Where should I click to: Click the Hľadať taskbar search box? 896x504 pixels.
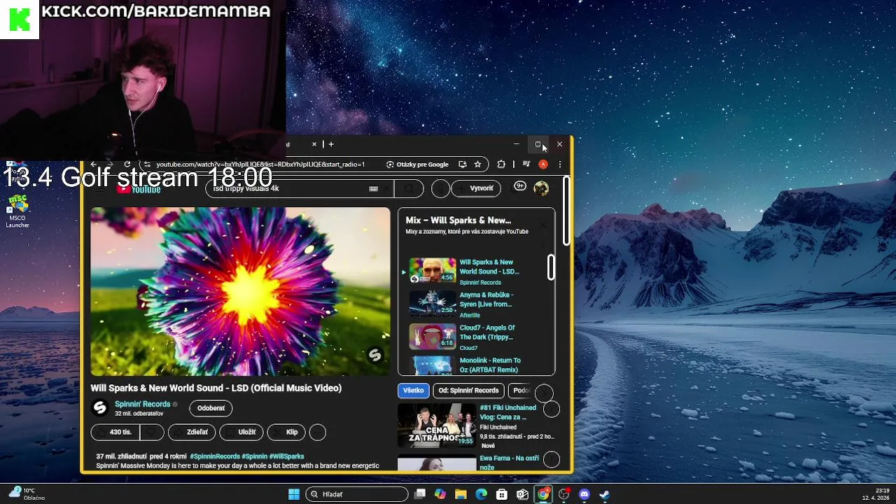(x=357, y=494)
